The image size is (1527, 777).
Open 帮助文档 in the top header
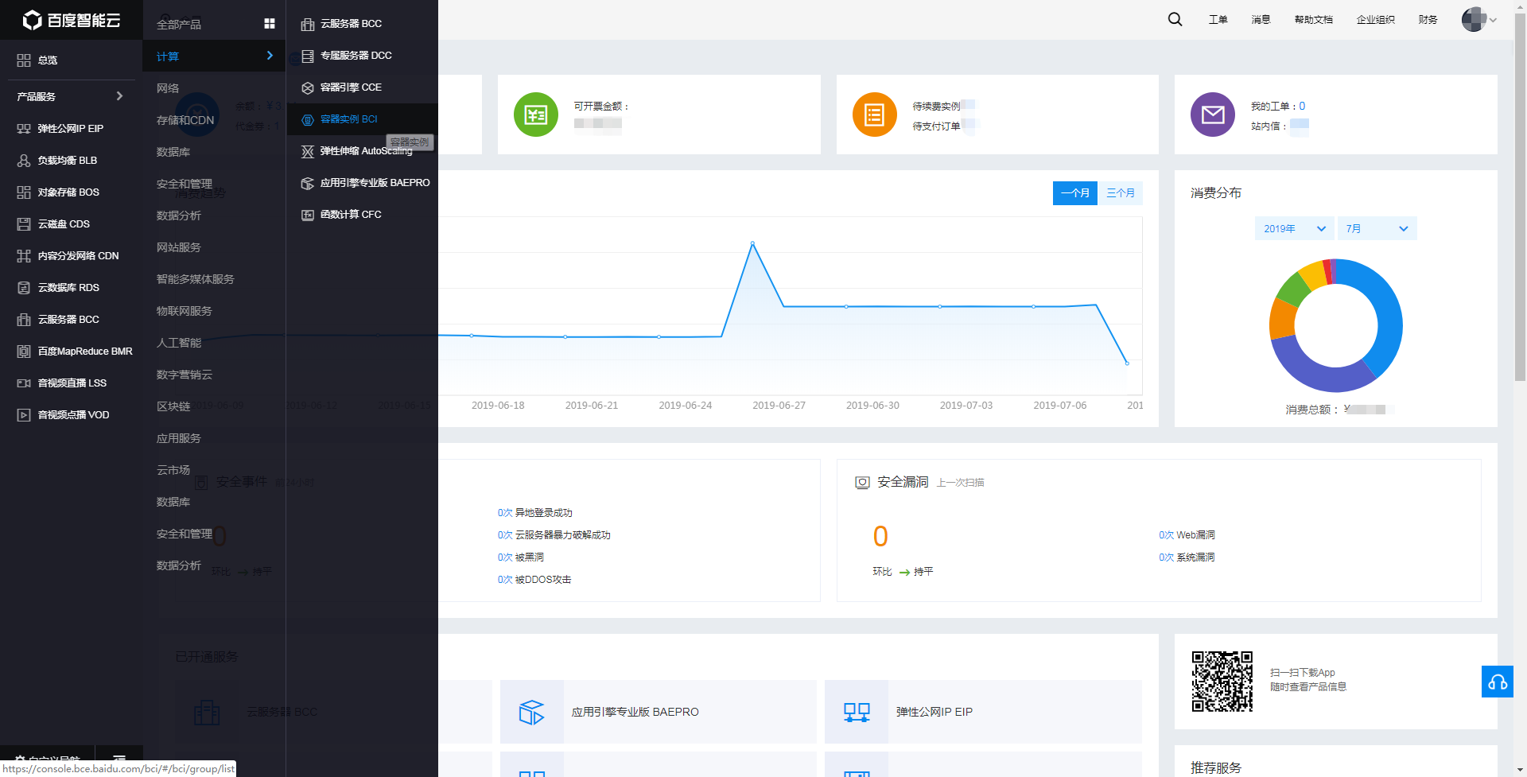click(x=1314, y=20)
